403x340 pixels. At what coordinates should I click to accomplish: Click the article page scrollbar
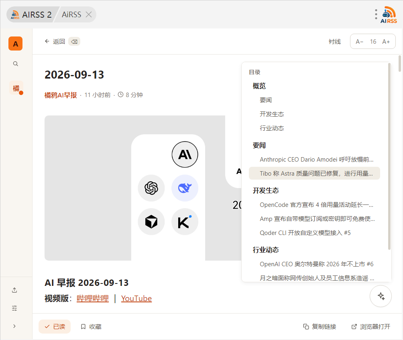(x=400, y=64)
